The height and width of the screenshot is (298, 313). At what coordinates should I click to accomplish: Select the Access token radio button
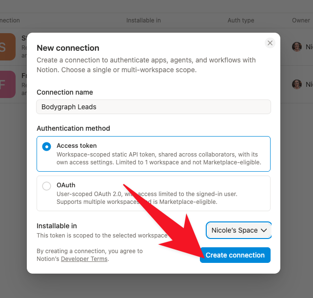coord(46,147)
